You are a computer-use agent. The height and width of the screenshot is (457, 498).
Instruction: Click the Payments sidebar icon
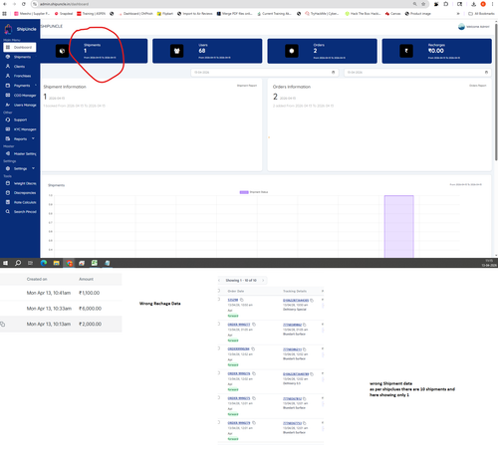pyautogui.click(x=8, y=86)
